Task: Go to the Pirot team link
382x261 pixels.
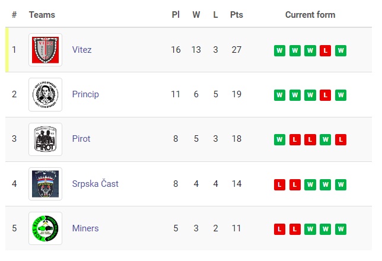Action: [x=81, y=139]
